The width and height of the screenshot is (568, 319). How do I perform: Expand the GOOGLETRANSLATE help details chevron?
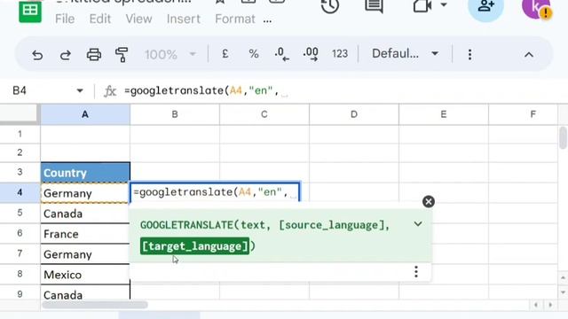pos(418,224)
